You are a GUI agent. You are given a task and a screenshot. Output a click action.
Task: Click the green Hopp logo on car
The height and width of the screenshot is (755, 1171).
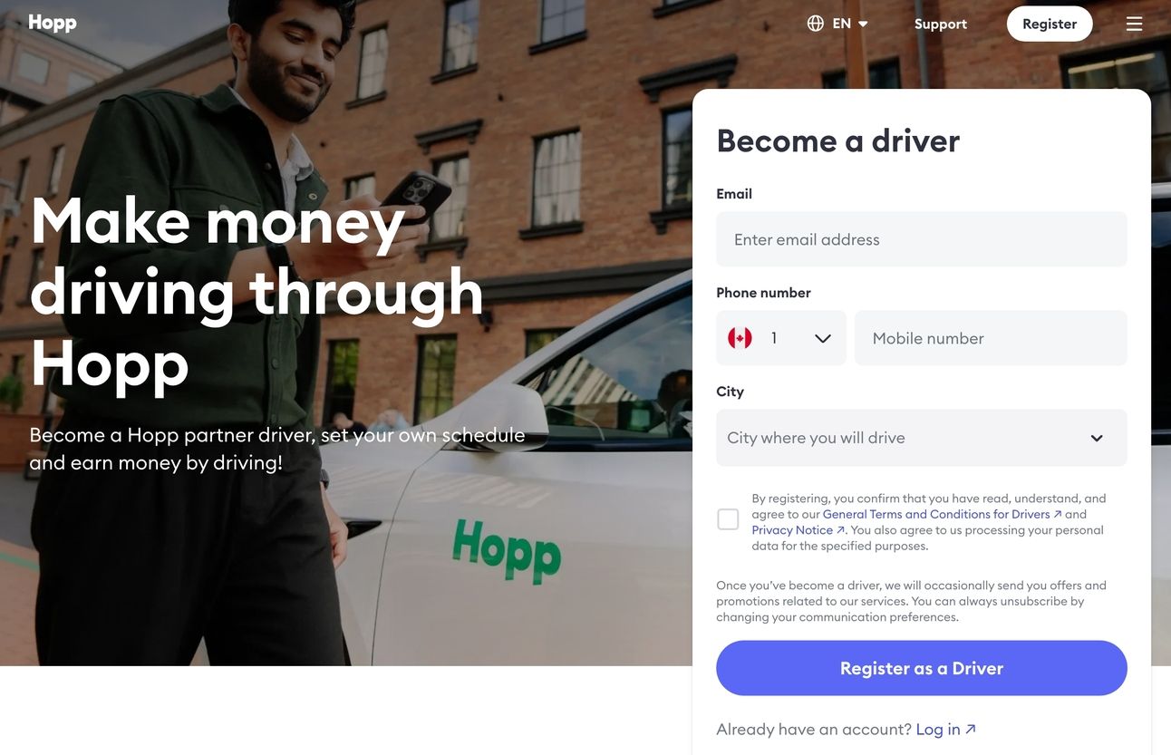(507, 550)
